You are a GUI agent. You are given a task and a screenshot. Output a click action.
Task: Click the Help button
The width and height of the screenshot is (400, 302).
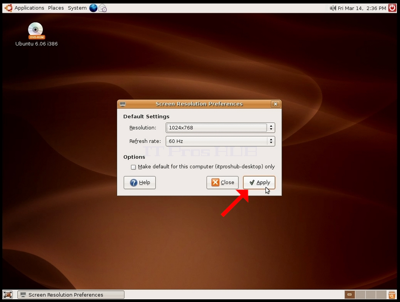click(140, 182)
